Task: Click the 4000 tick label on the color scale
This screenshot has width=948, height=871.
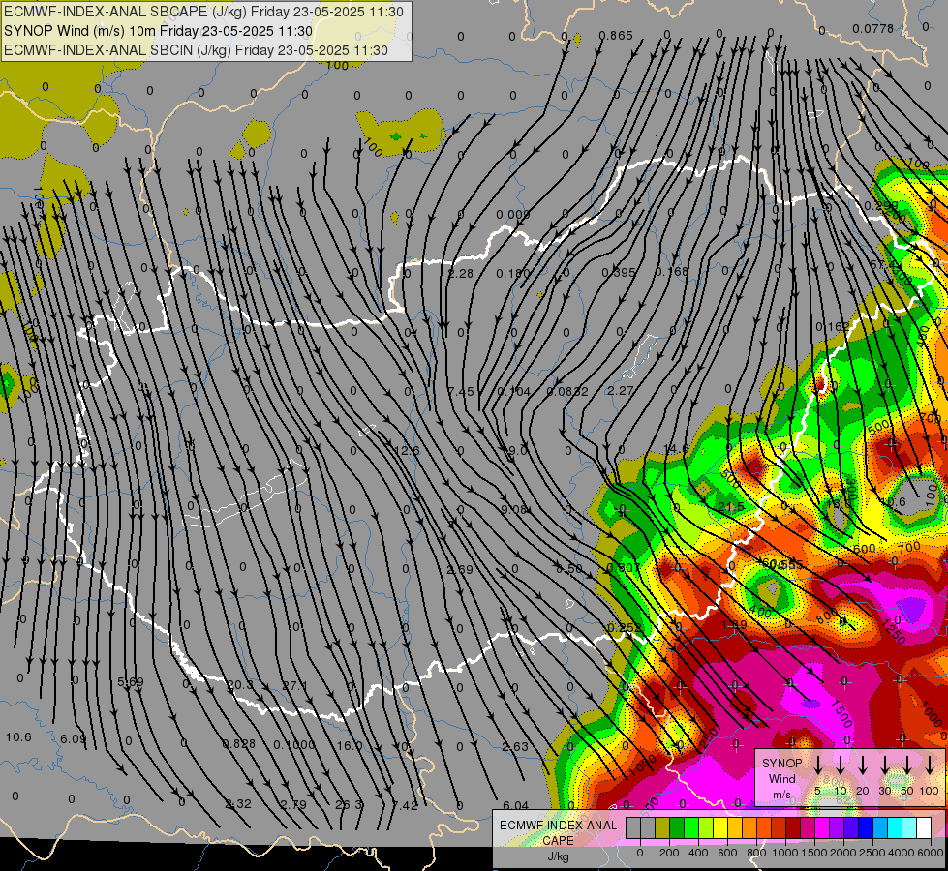Action: pos(901,853)
